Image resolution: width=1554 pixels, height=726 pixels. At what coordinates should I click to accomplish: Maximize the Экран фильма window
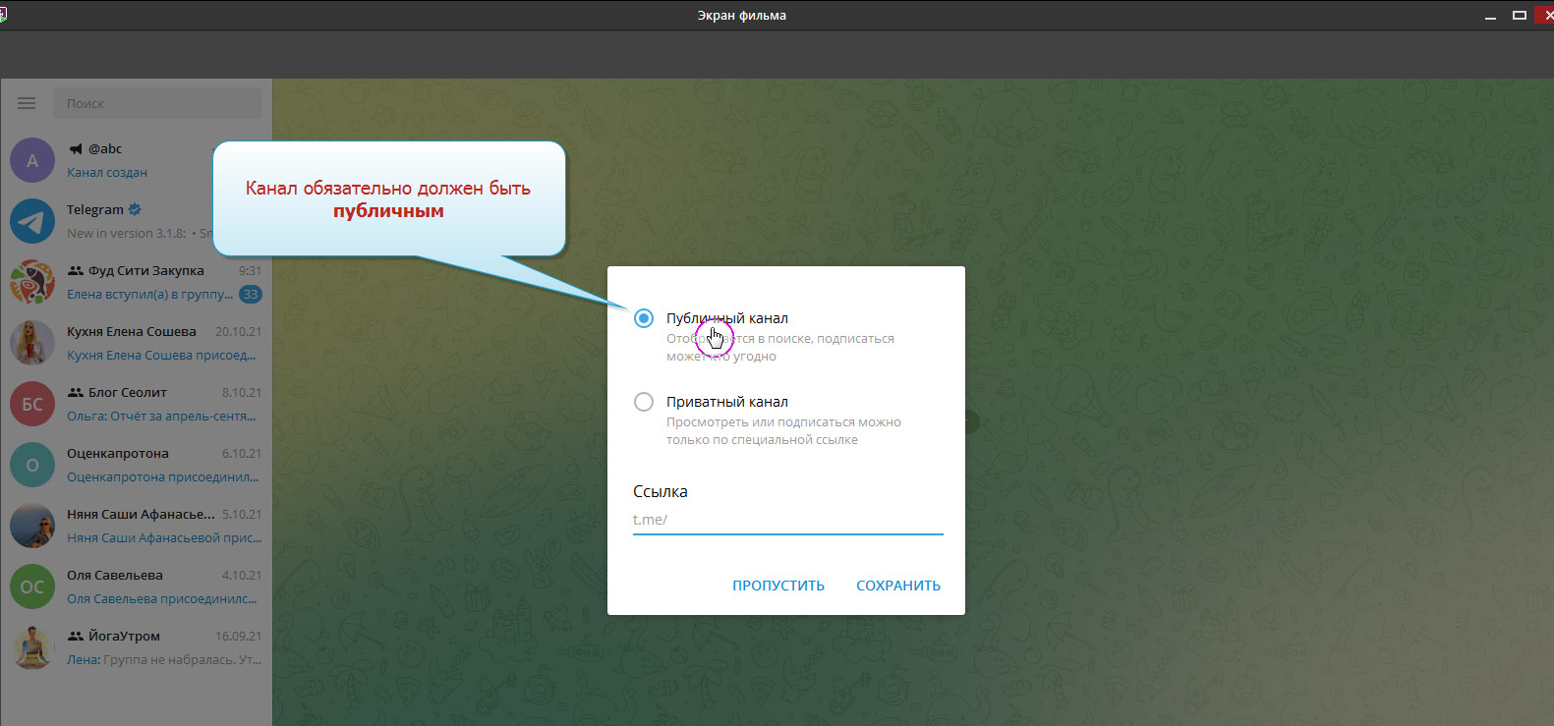point(1519,15)
